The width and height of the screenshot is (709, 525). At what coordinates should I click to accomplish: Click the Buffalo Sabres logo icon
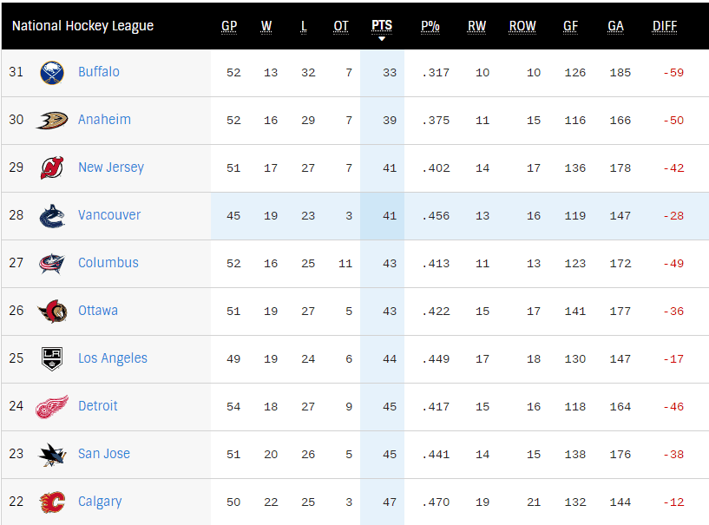(x=52, y=73)
